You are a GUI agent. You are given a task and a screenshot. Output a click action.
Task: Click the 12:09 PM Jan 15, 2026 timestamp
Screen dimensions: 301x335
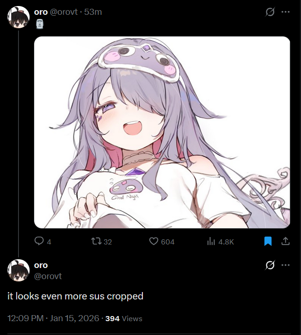(54, 318)
